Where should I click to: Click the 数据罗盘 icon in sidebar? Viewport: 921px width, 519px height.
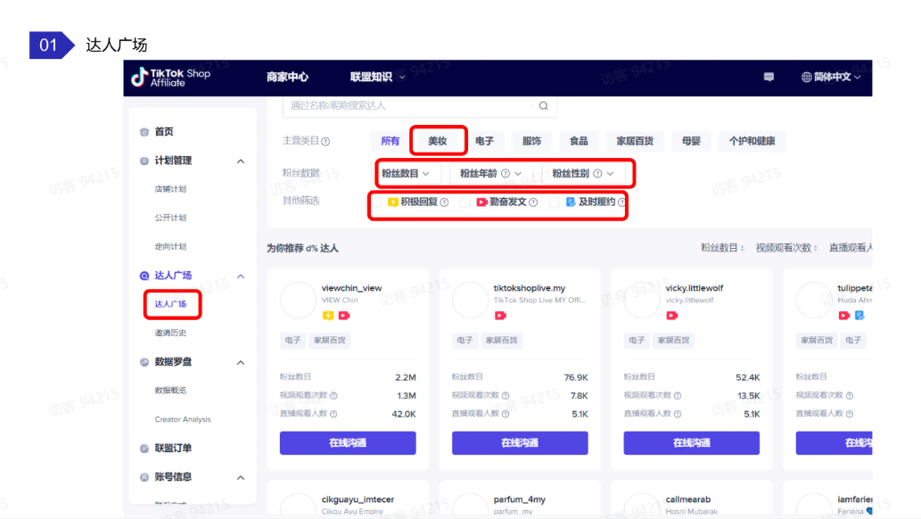(x=144, y=362)
